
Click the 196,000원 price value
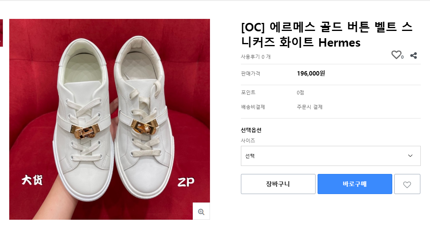(311, 74)
